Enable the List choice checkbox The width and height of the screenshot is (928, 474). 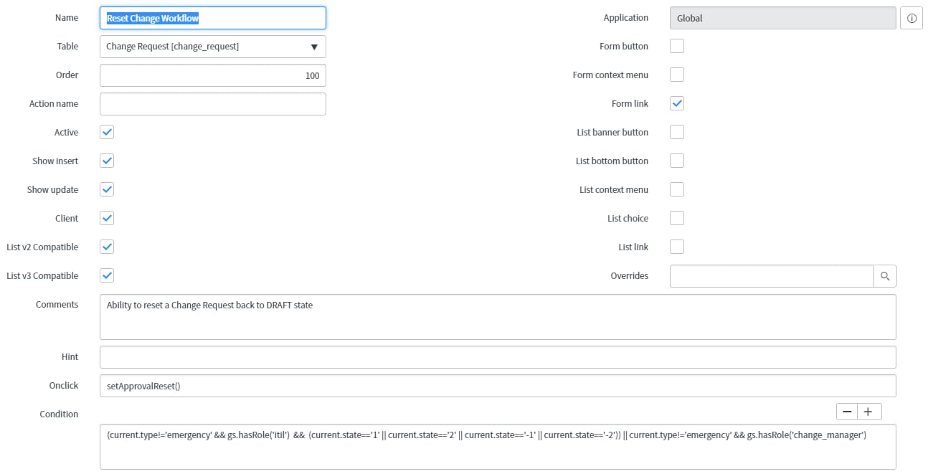(x=677, y=218)
